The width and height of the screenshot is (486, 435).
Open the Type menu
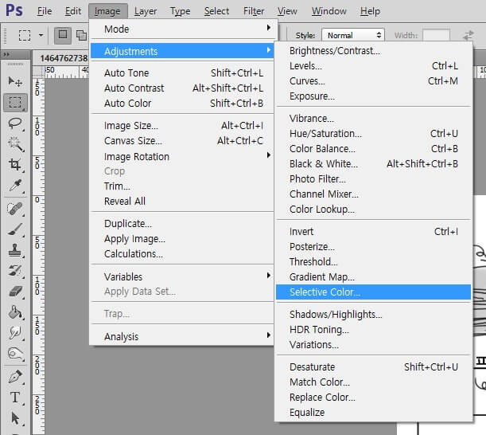point(180,11)
